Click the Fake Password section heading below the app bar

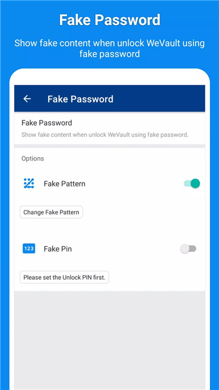click(47, 123)
